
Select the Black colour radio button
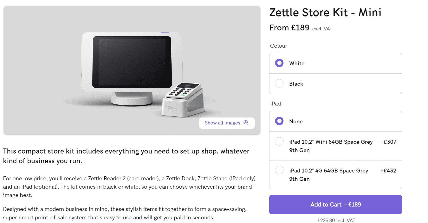pyautogui.click(x=279, y=83)
